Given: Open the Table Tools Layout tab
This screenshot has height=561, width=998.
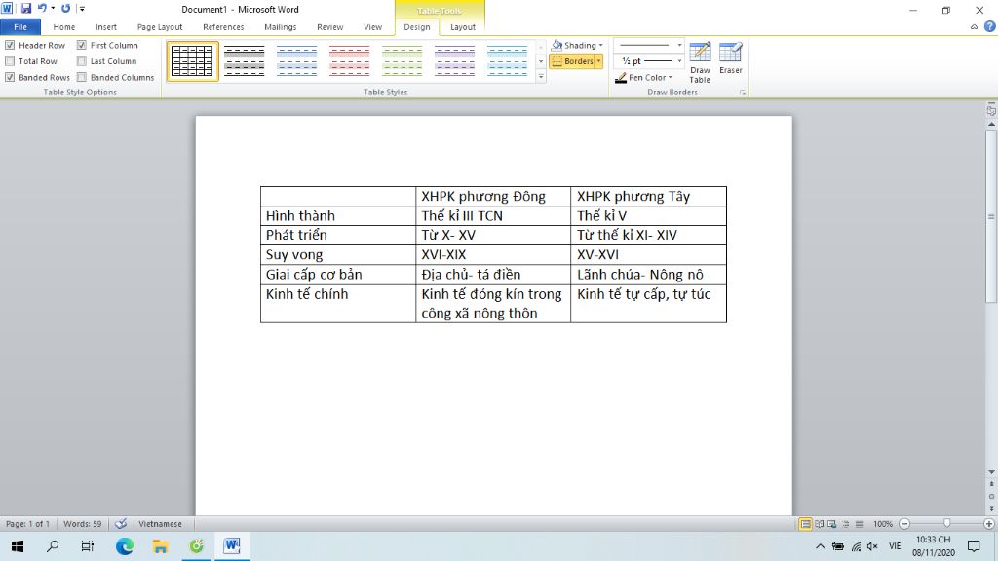Looking at the screenshot, I should coord(463,27).
